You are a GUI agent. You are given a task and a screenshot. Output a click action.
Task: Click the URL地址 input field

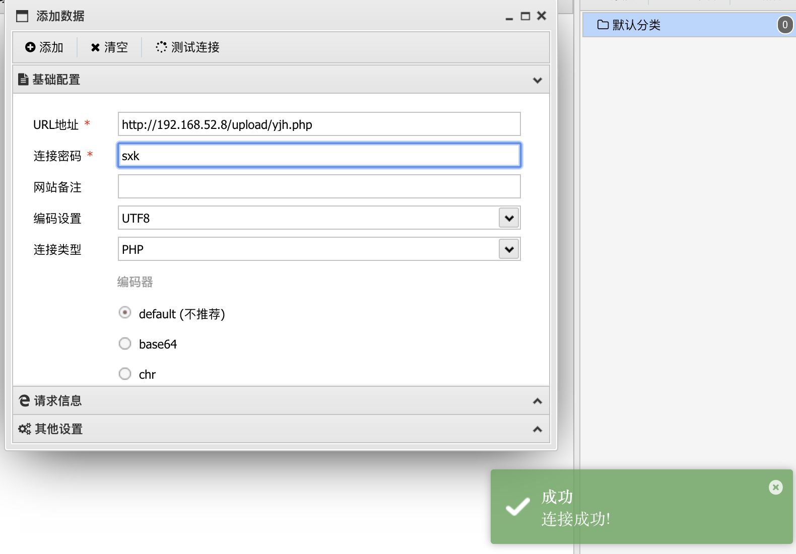click(319, 124)
